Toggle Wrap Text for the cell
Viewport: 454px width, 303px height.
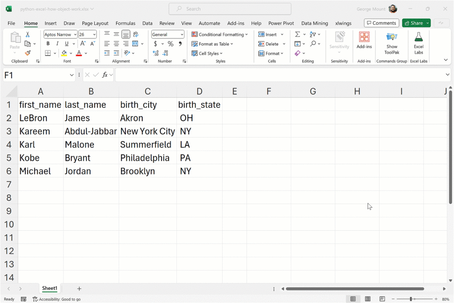coord(136,34)
